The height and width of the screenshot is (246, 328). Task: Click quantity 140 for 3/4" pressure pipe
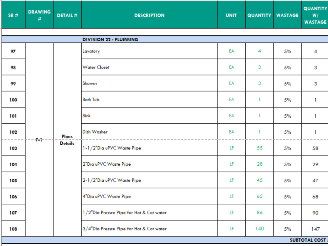tap(259, 229)
